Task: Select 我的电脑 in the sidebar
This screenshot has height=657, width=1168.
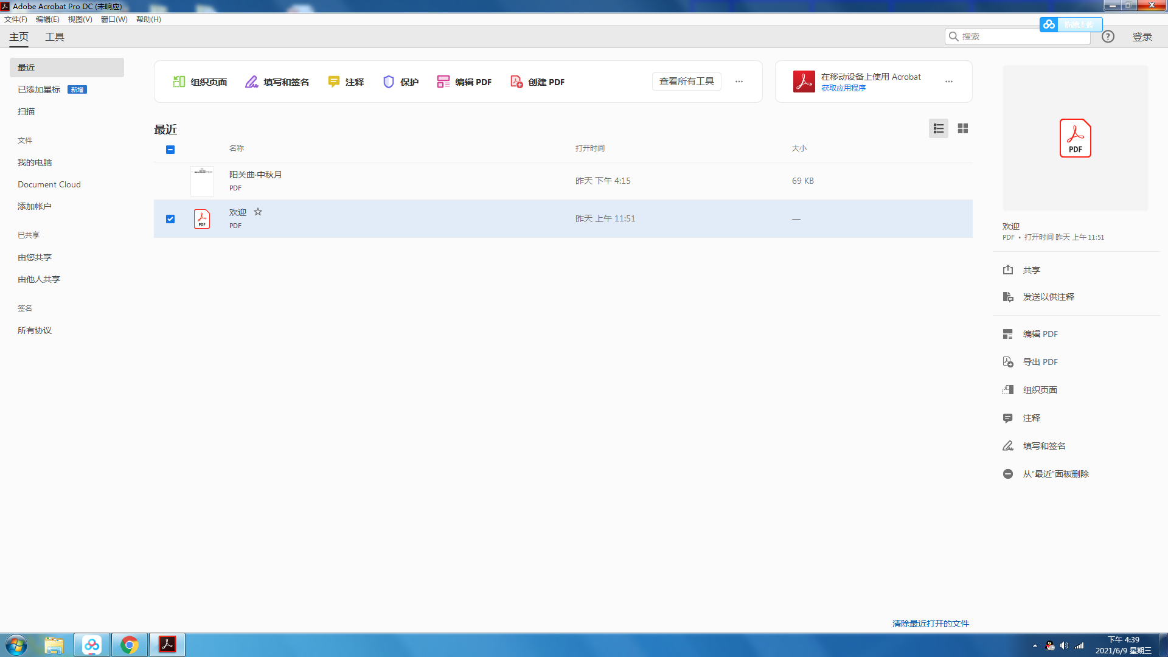Action: [35, 162]
